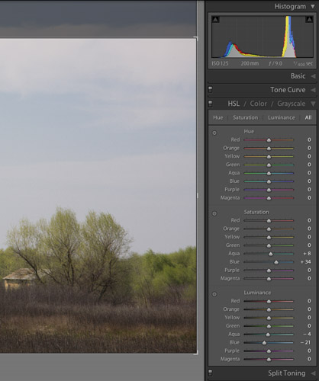Collapse the Histogram panel

[x=313, y=6]
